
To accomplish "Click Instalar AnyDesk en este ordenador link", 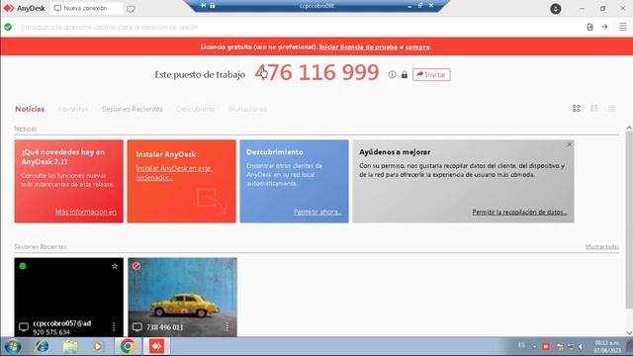I will point(174,173).
